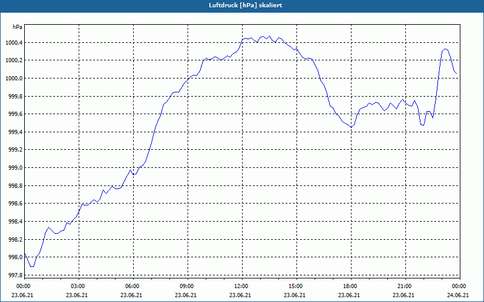The image size is (484, 302).
Task: Select the "998,0" axis value
Action: [15, 257]
